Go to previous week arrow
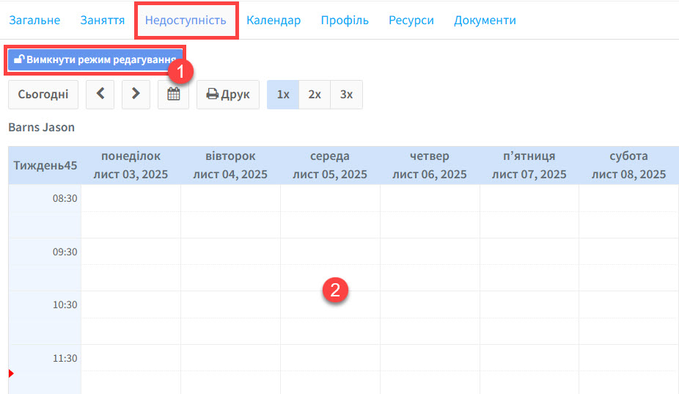Screen dimensions: 679x394 click(x=100, y=95)
